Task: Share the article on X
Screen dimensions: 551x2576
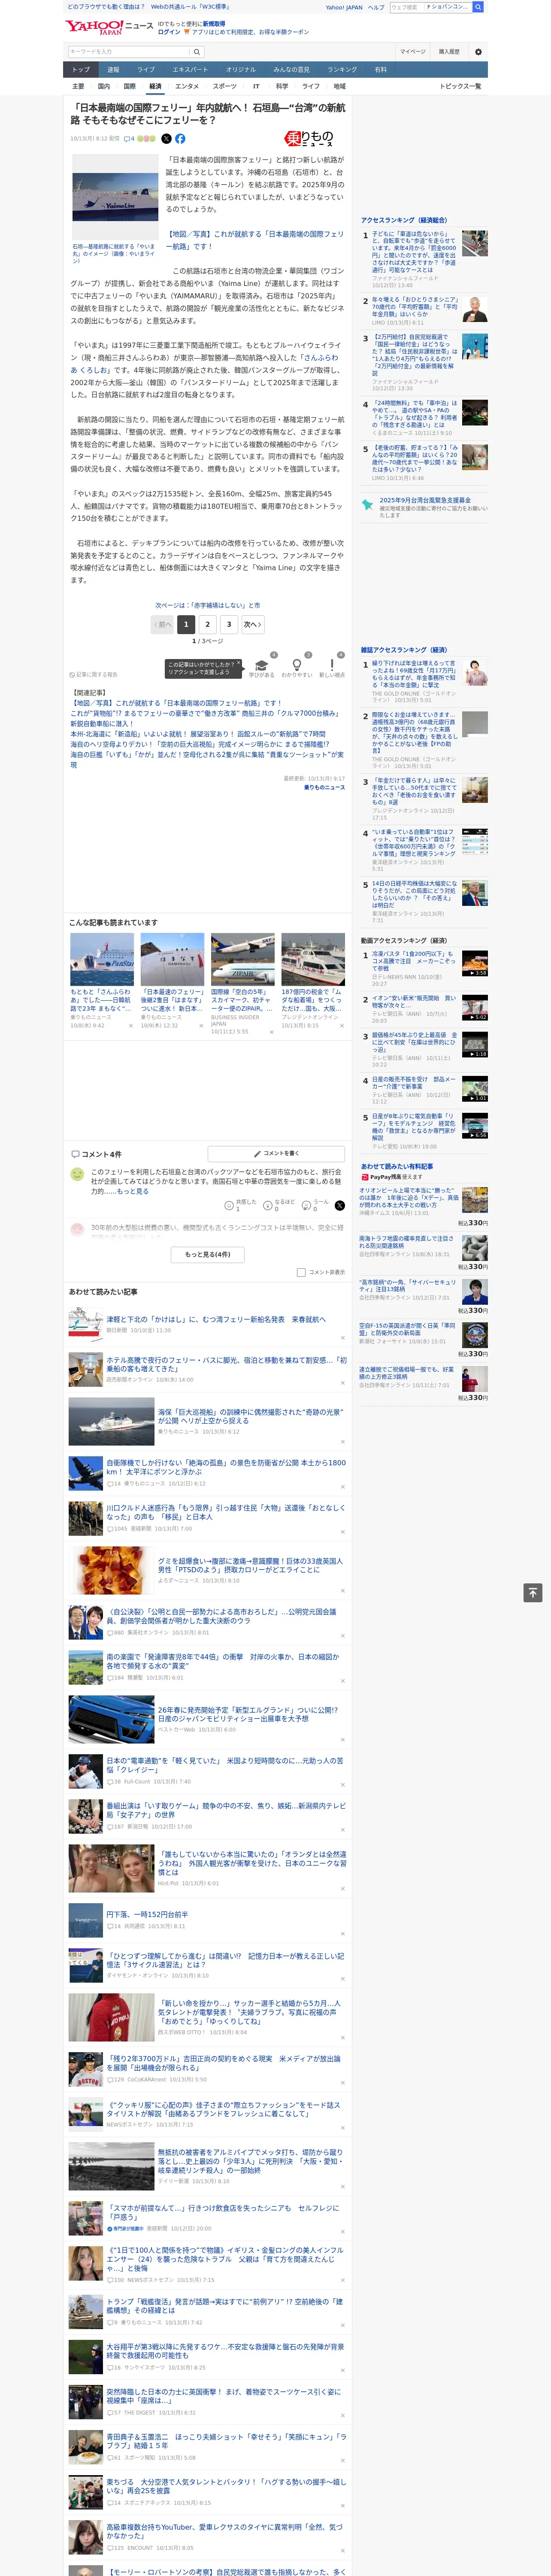Action: point(166,139)
